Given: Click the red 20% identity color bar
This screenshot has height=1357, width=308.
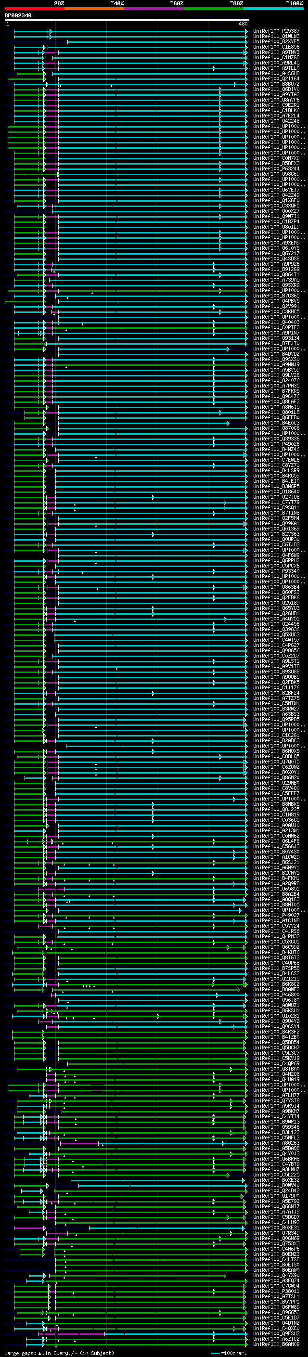Looking at the screenshot, I should tap(34, 9).
